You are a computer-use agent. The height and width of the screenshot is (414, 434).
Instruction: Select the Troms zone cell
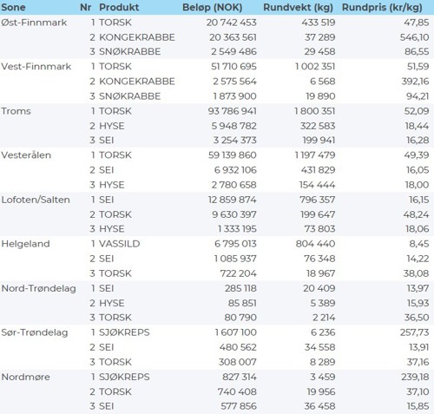(x=16, y=111)
